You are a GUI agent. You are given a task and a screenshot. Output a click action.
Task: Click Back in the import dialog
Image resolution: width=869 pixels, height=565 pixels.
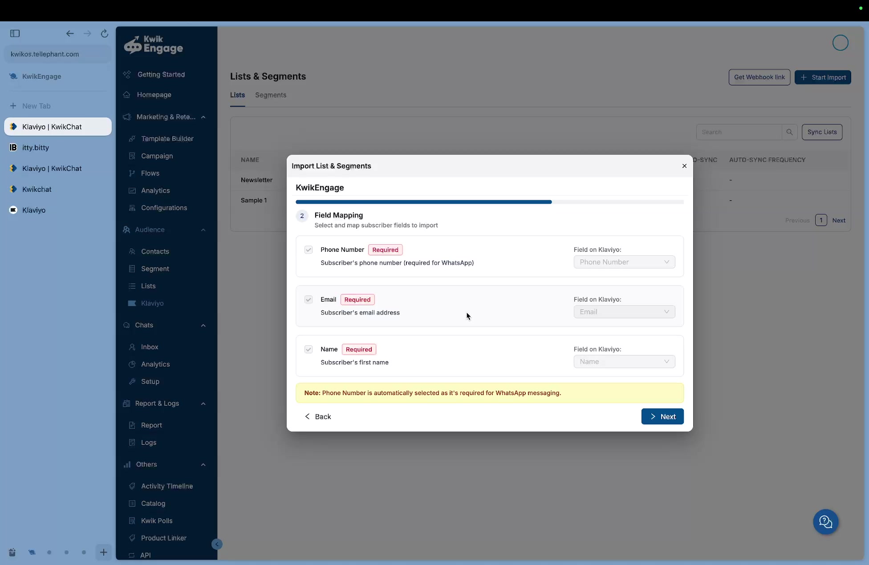(318, 417)
